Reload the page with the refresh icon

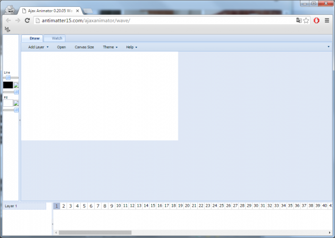pos(27,20)
